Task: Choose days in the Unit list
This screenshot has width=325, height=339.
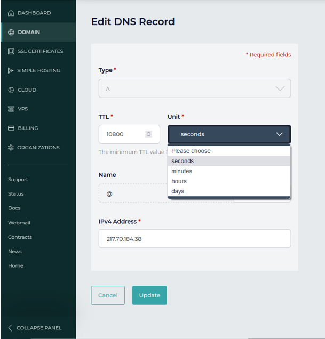Action: pyautogui.click(x=178, y=191)
